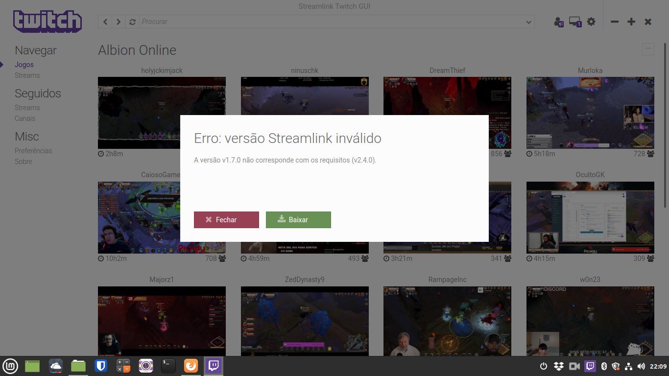Open the camera lens app in taskbar
The image size is (669, 376).
pos(146,366)
